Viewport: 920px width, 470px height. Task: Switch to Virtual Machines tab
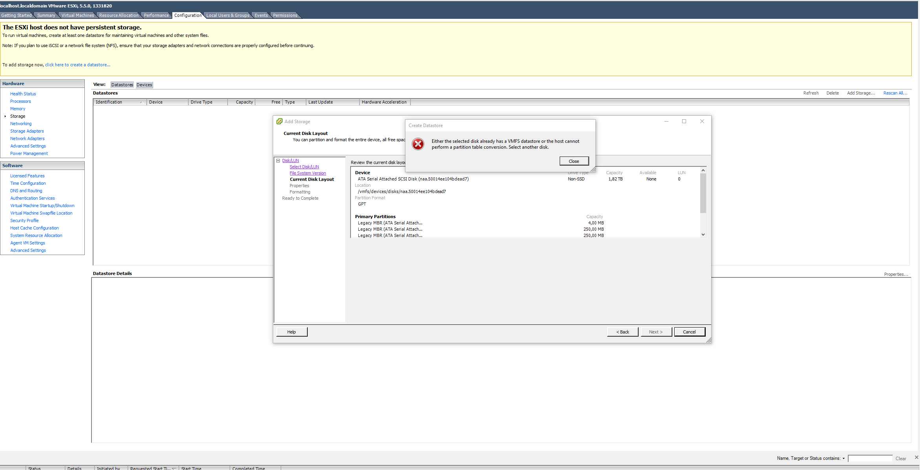point(78,15)
